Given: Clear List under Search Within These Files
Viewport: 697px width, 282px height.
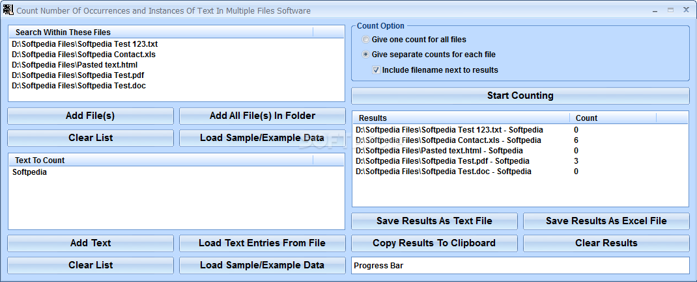Looking at the screenshot, I should (91, 138).
